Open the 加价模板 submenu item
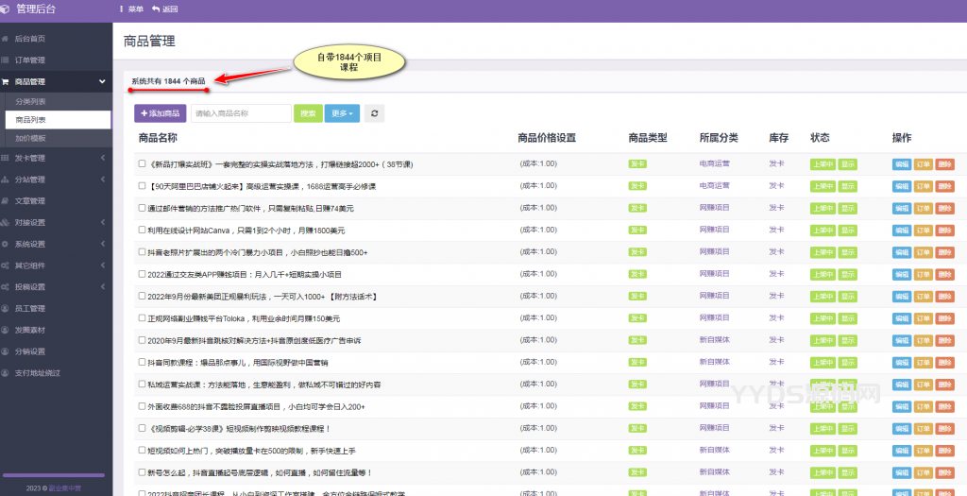967x496 pixels. pos(30,138)
